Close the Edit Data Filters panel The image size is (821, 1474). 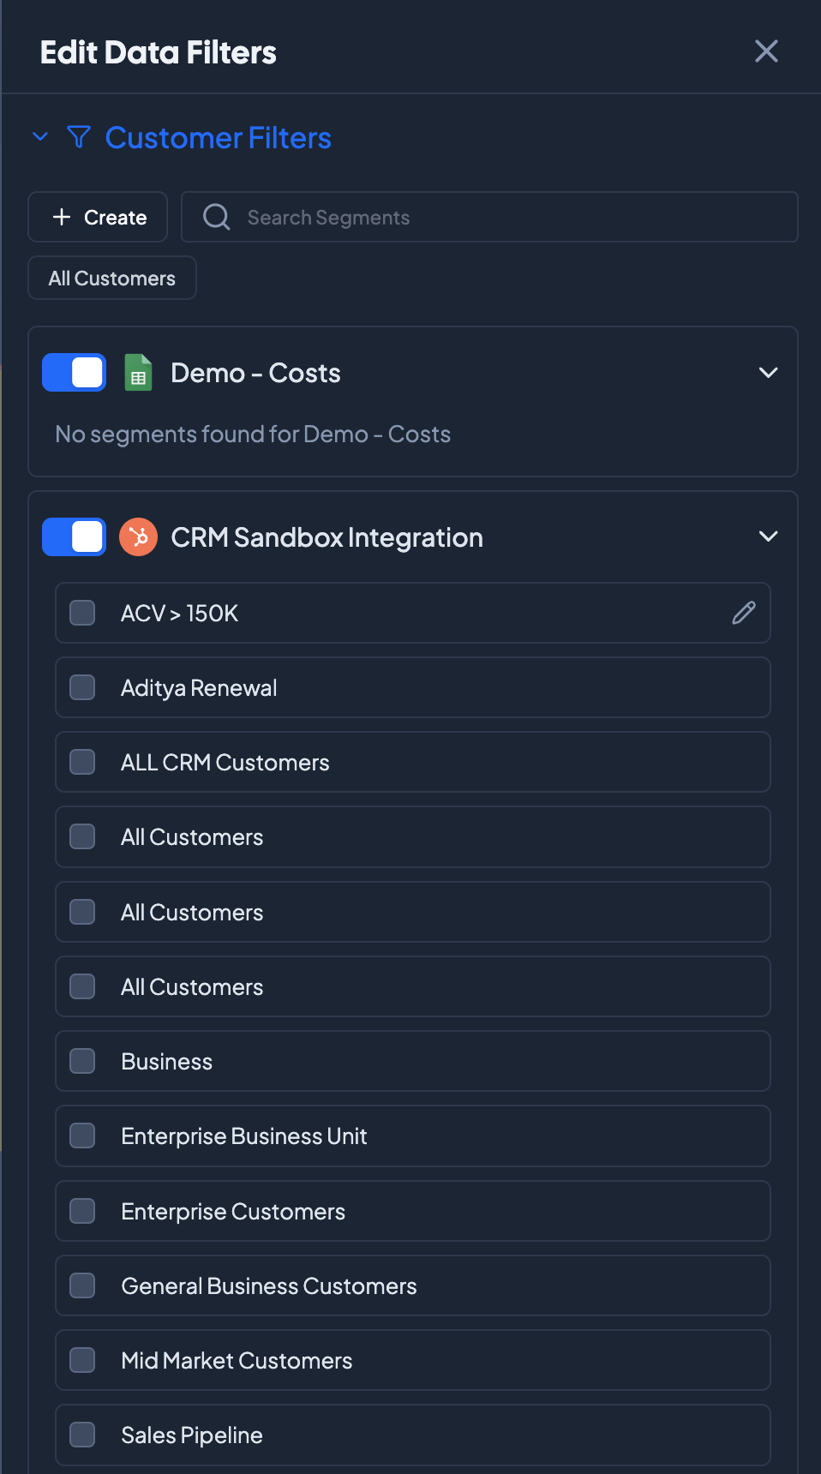pos(766,51)
